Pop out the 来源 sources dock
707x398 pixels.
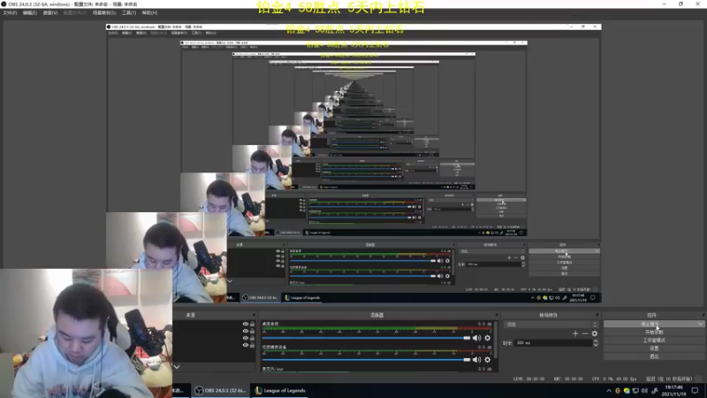click(254, 315)
